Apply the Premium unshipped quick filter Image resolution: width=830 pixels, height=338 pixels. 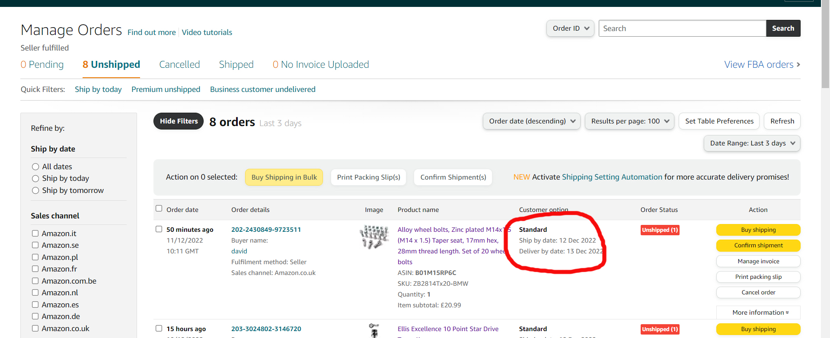tap(166, 89)
